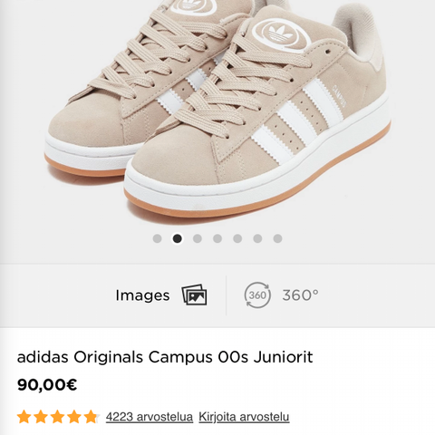435x435 pixels.
Task: Click the first orange rating star
Action: [24, 417]
